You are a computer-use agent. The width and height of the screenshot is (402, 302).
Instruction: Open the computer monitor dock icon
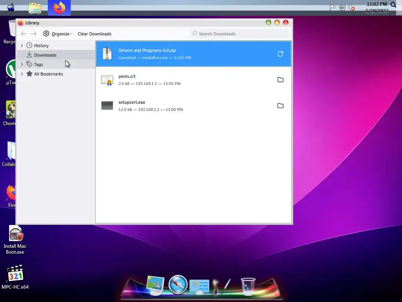[x=155, y=285]
